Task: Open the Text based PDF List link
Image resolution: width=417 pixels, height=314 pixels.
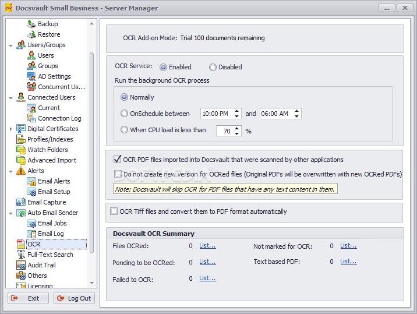Action: click(x=348, y=262)
